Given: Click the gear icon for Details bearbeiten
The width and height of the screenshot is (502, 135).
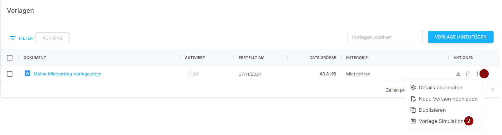Looking at the screenshot, I should pyautogui.click(x=413, y=88).
